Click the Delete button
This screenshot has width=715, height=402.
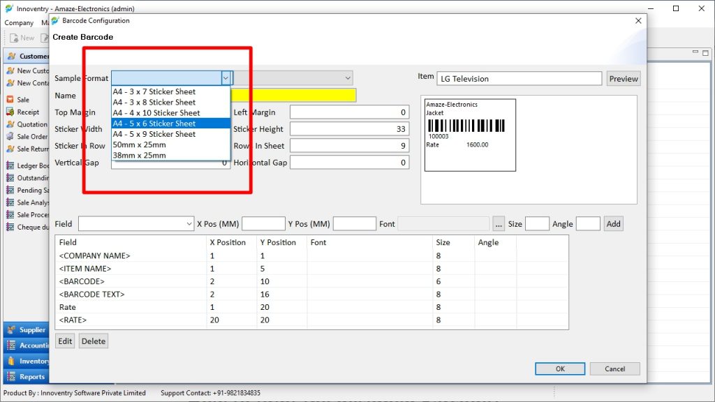click(94, 341)
